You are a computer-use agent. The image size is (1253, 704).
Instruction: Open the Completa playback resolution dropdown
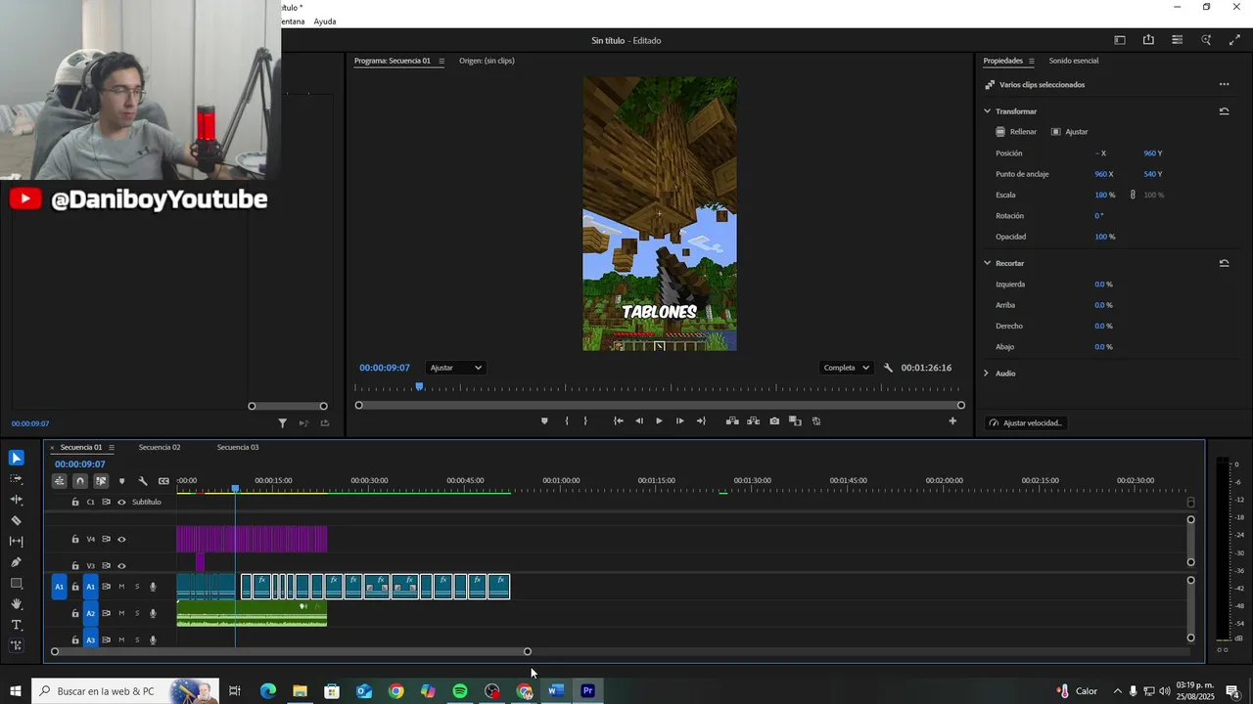point(847,368)
